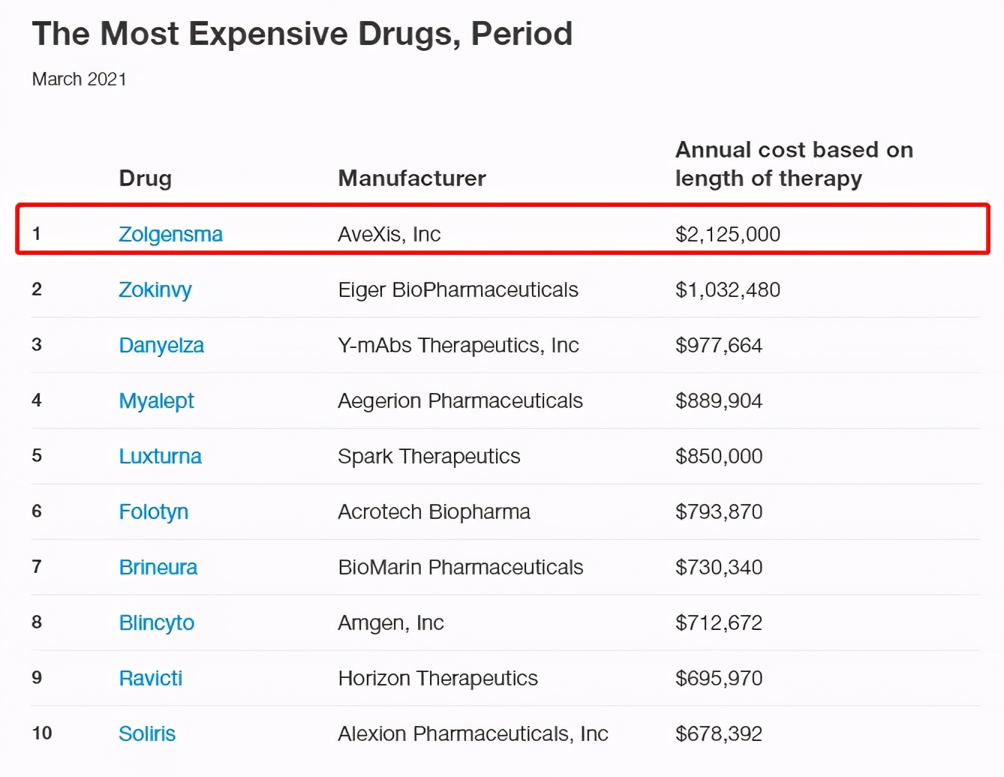Click the Brineura drug link

158,568
